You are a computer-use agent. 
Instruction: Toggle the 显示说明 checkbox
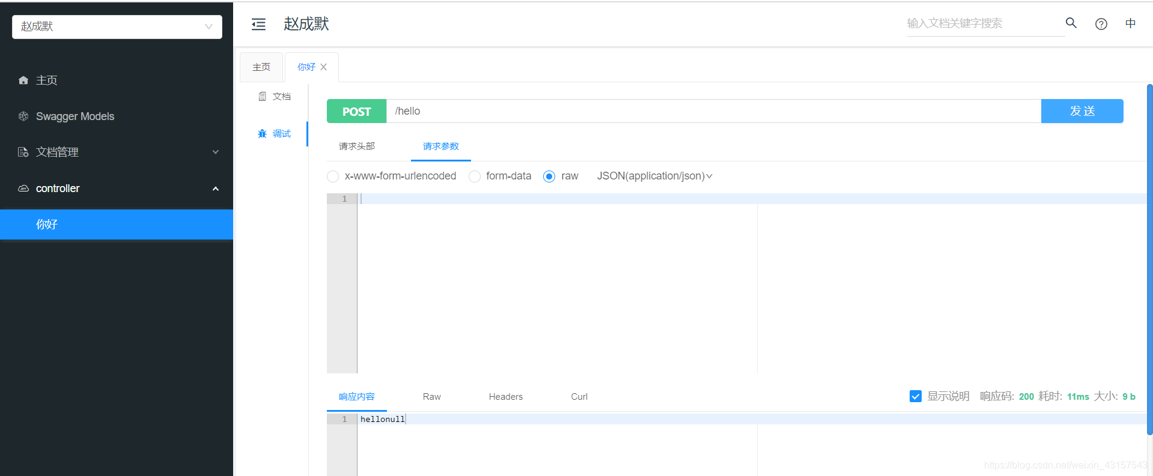[x=916, y=396]
